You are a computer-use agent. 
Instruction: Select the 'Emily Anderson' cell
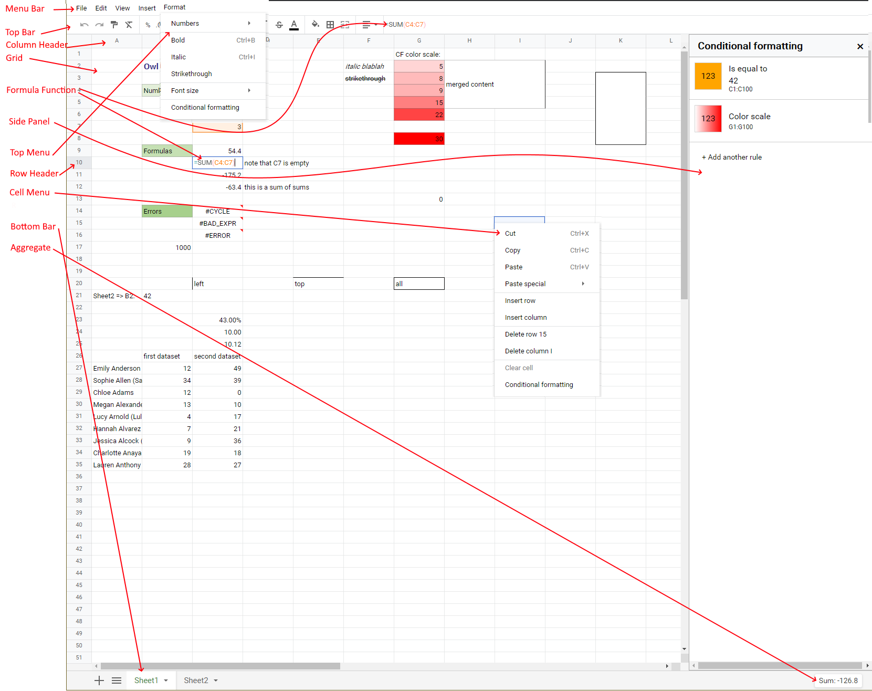tap(117, 368)
